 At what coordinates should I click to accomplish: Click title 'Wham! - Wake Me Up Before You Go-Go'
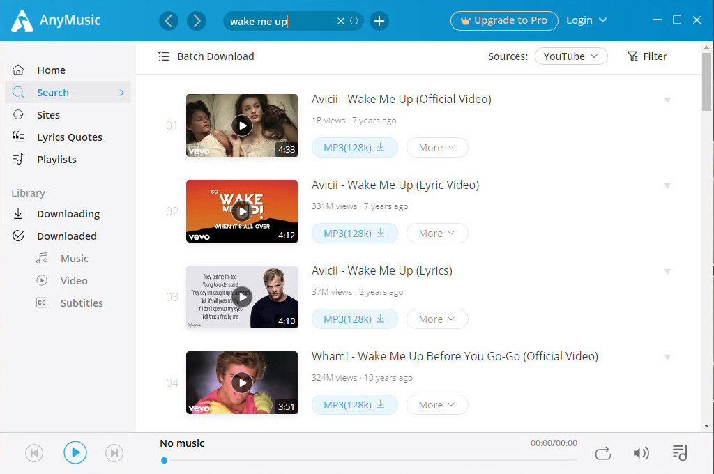point(455,356)
